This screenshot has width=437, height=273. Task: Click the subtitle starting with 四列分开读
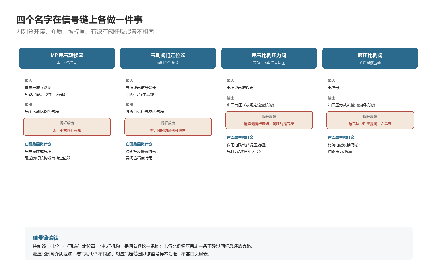point(85,32)
